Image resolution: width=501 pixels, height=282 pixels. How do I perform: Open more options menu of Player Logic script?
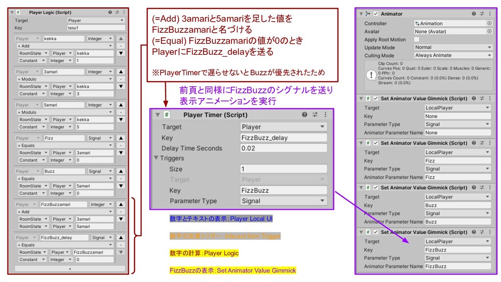[x=124, y=12]
